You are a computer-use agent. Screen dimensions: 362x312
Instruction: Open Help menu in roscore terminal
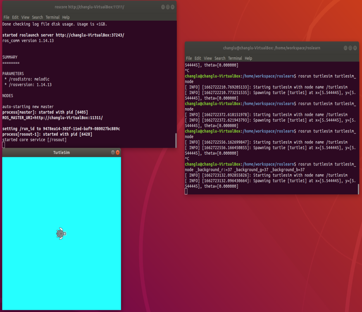click(x=66, y=17)
